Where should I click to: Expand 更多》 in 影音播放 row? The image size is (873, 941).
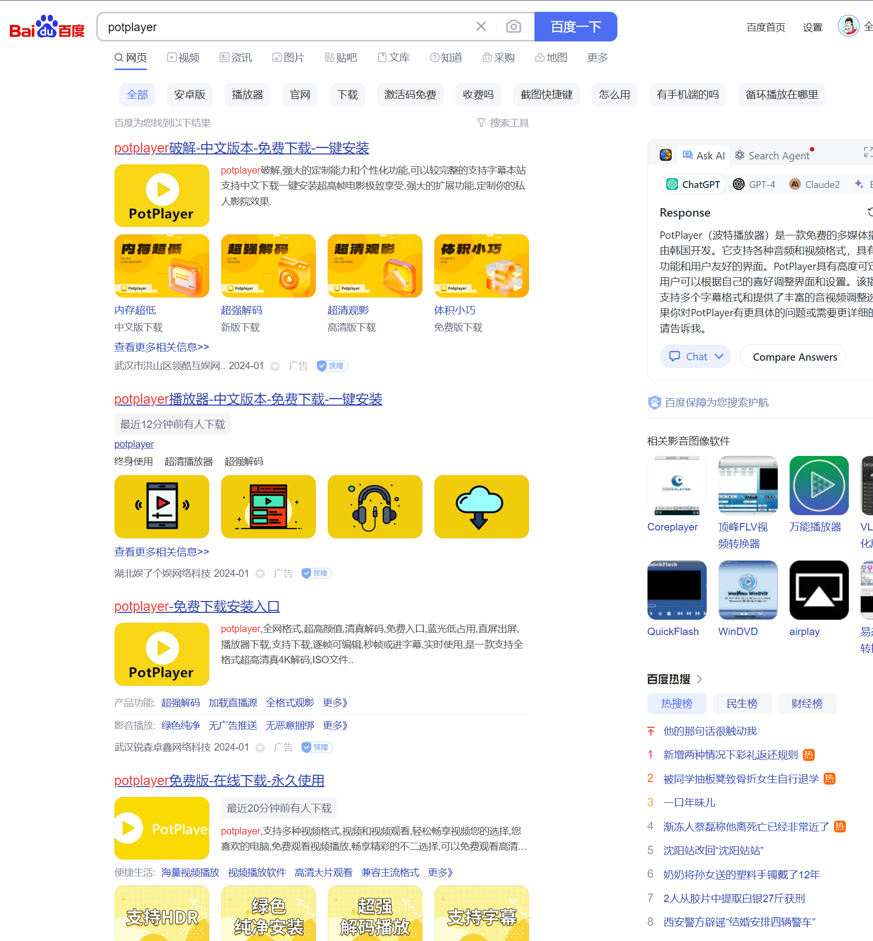coord(335,725)
